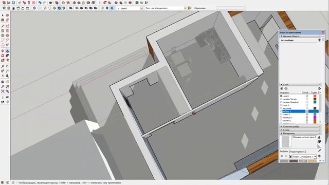The width and height of the screenshot is (329, 185).
Task: Open the Layer0 layer dropdown in toolbar
Action: pyautogui.click(x=141, y=8)
